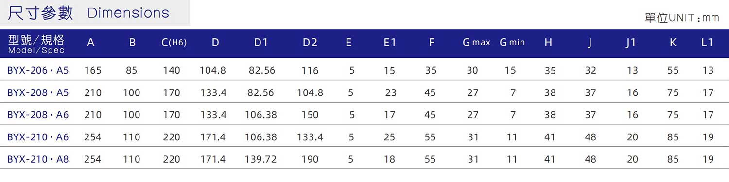Click the G min column header
The image size is (729, 182).
click(512, 43)
